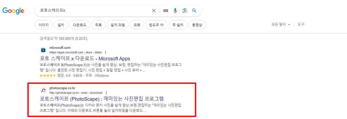Select the 무 설치 filter chip

tap(178, 25)
